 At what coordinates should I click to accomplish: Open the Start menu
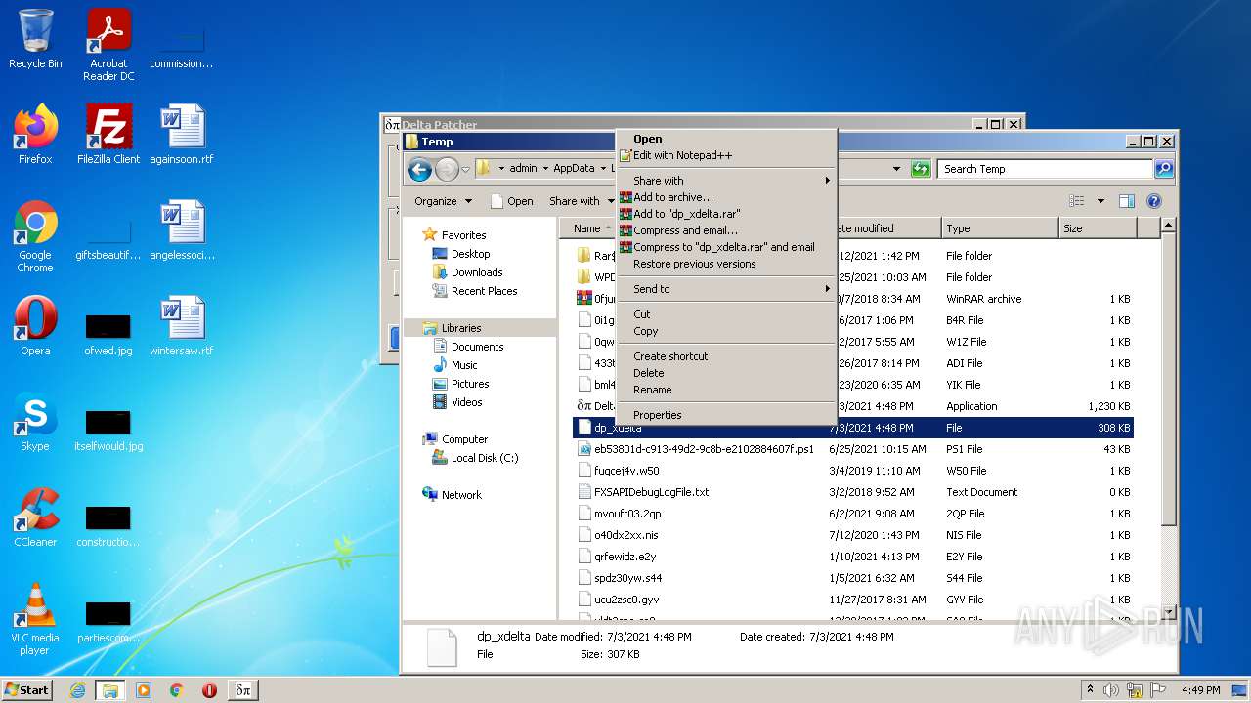click(27, 690)
